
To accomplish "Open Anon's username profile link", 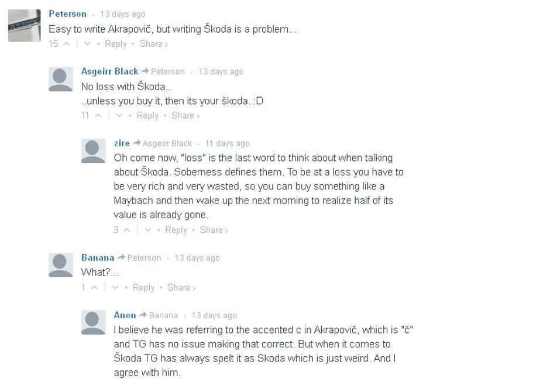I will (125, 315).
